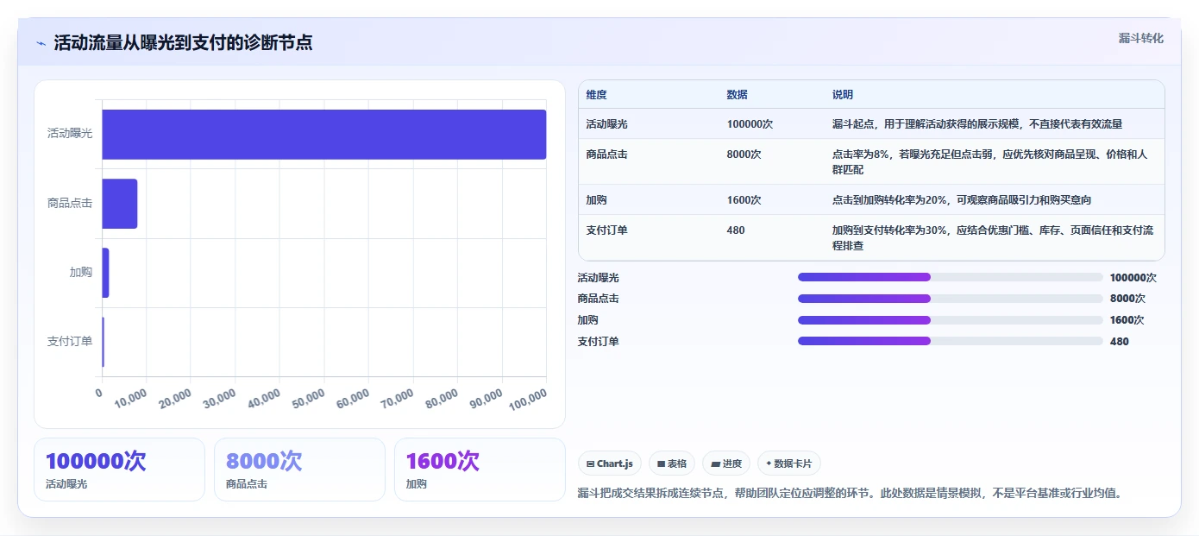The image size is (1199, 536).
Task: Click the 支付订单 progress bar track
Action: pos(951,341)
